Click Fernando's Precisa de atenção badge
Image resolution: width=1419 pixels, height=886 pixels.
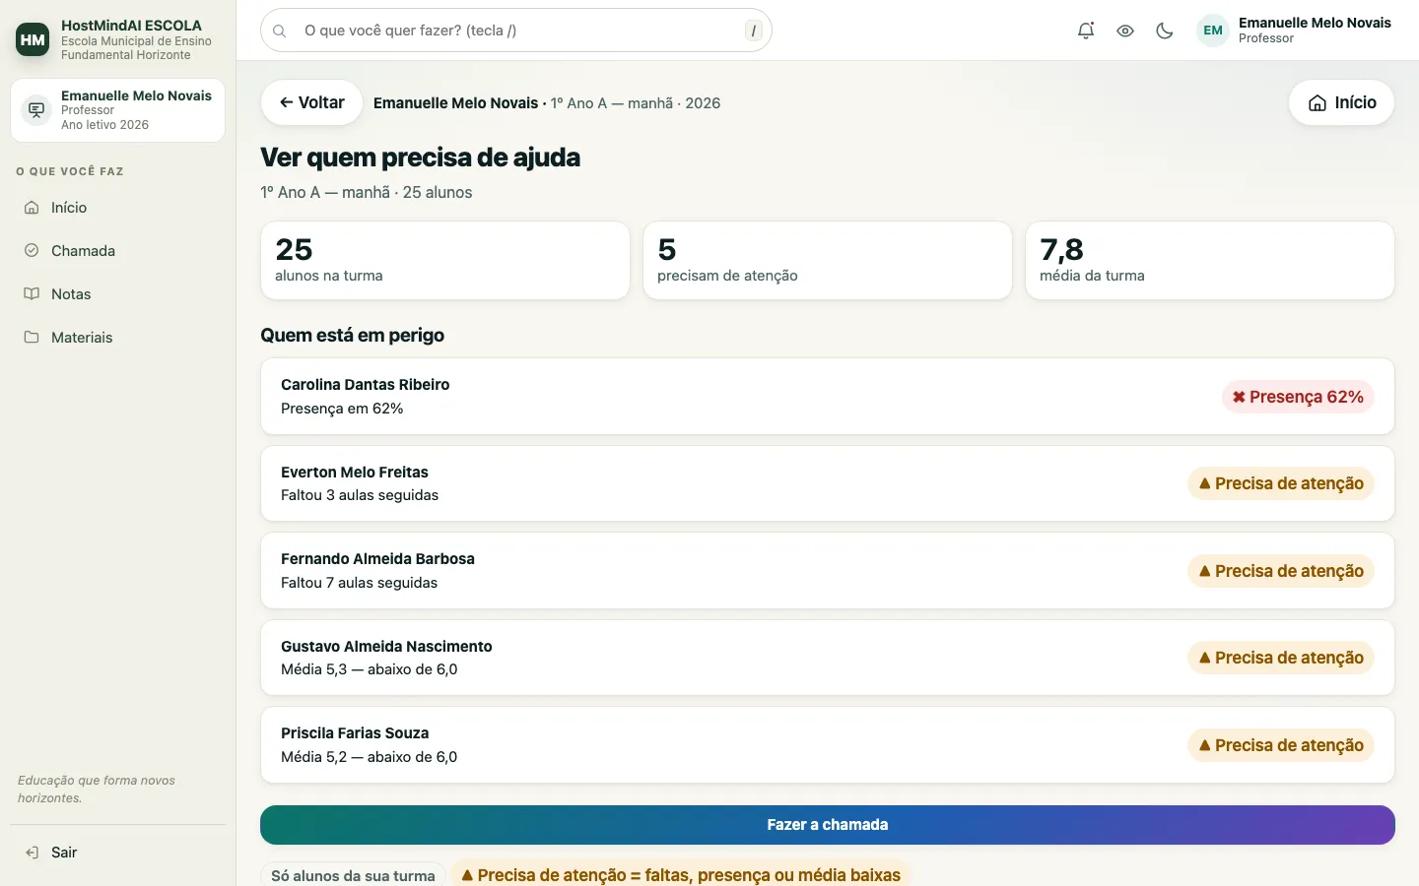click(x=1281, y=571)
